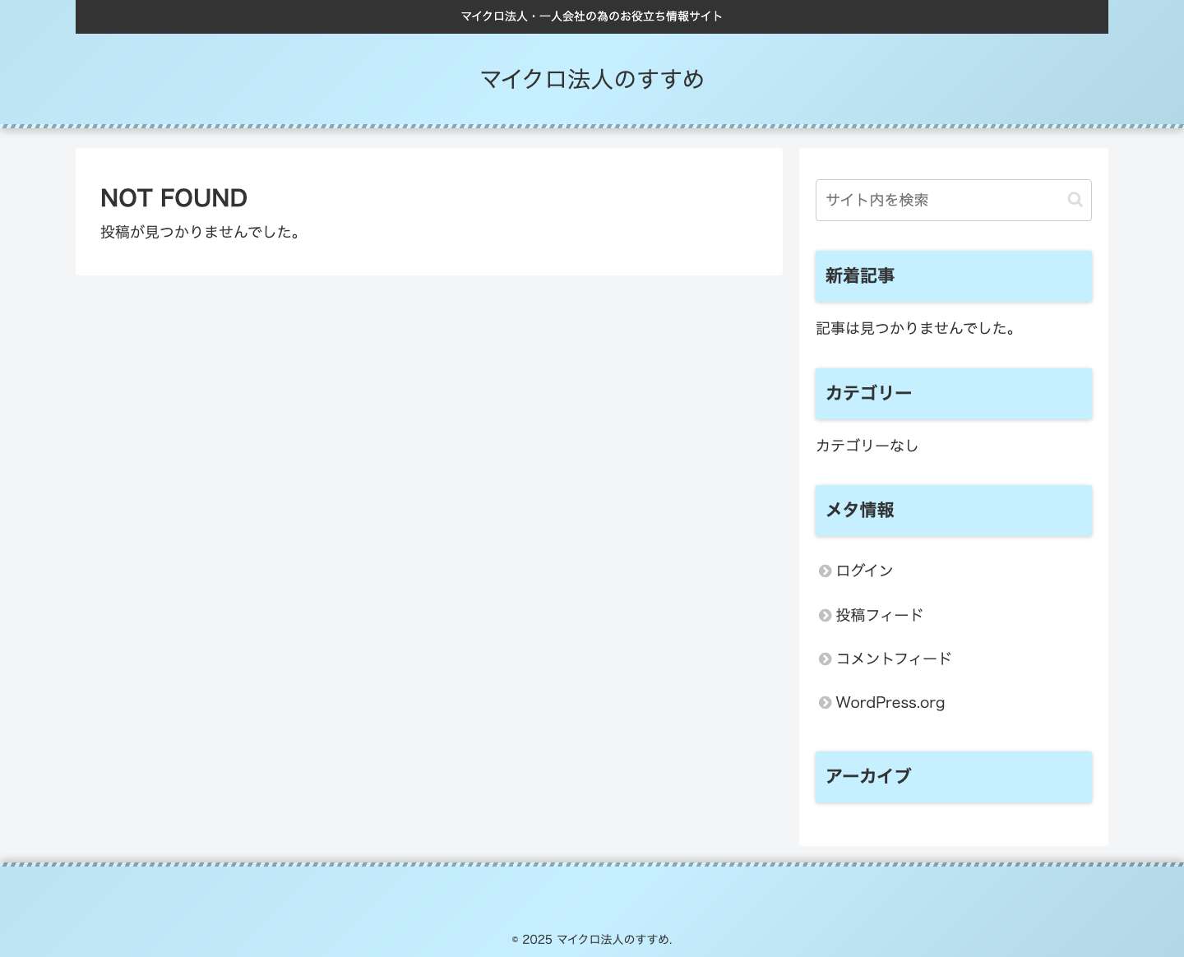
Task: Click inside the サイト内を検索 search field
Action: (937, 200)
